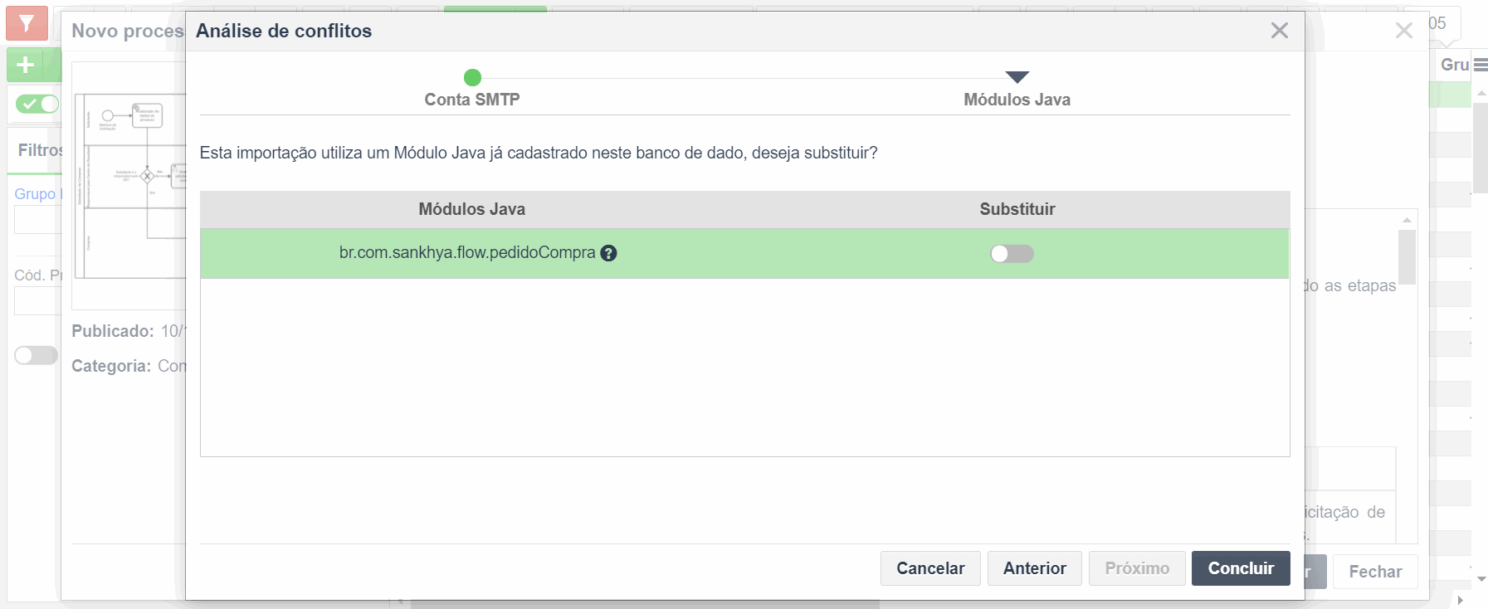Viewport: 1488px width, 609px height.
Task: Toggle the gray switch in the filter panel
Action: (x=36, y=355)
